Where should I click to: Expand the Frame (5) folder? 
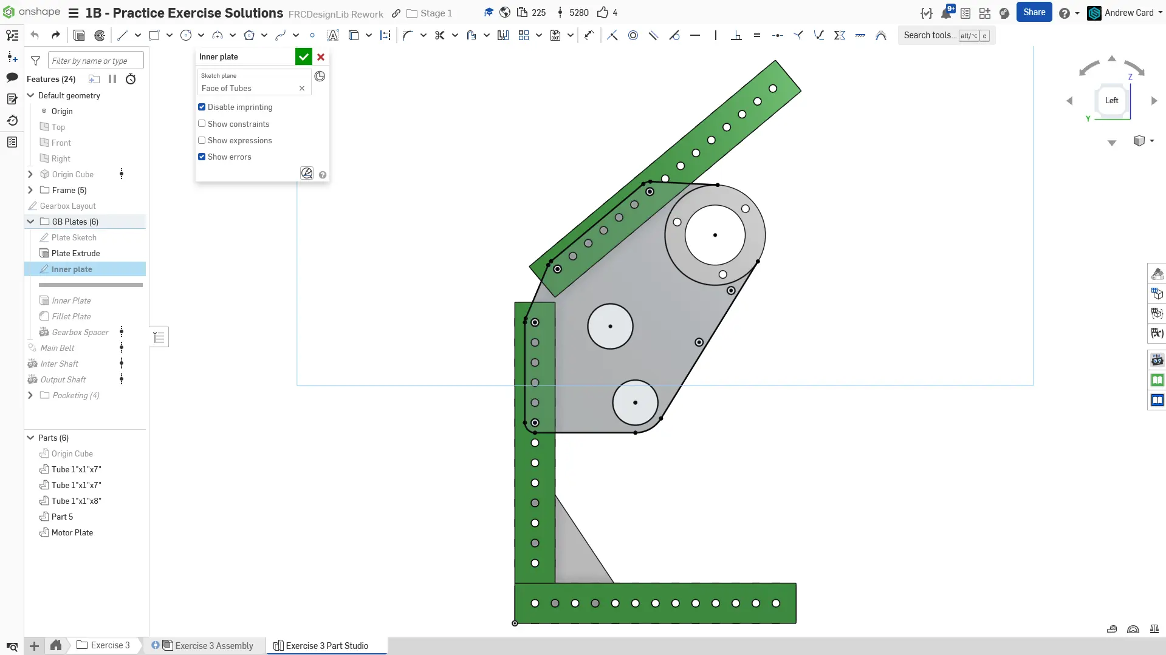tap(30, 190)
